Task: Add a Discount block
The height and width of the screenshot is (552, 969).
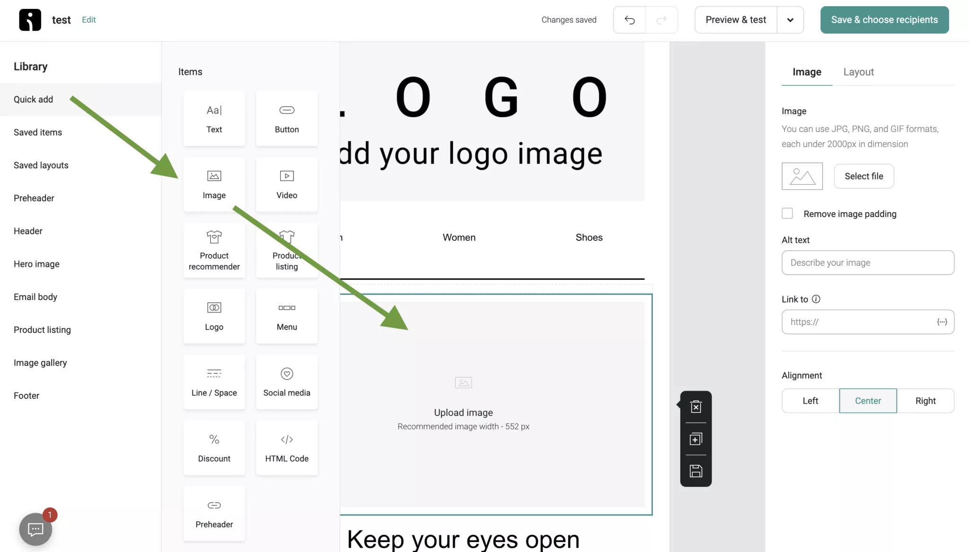Action: [x=214, y=447]
